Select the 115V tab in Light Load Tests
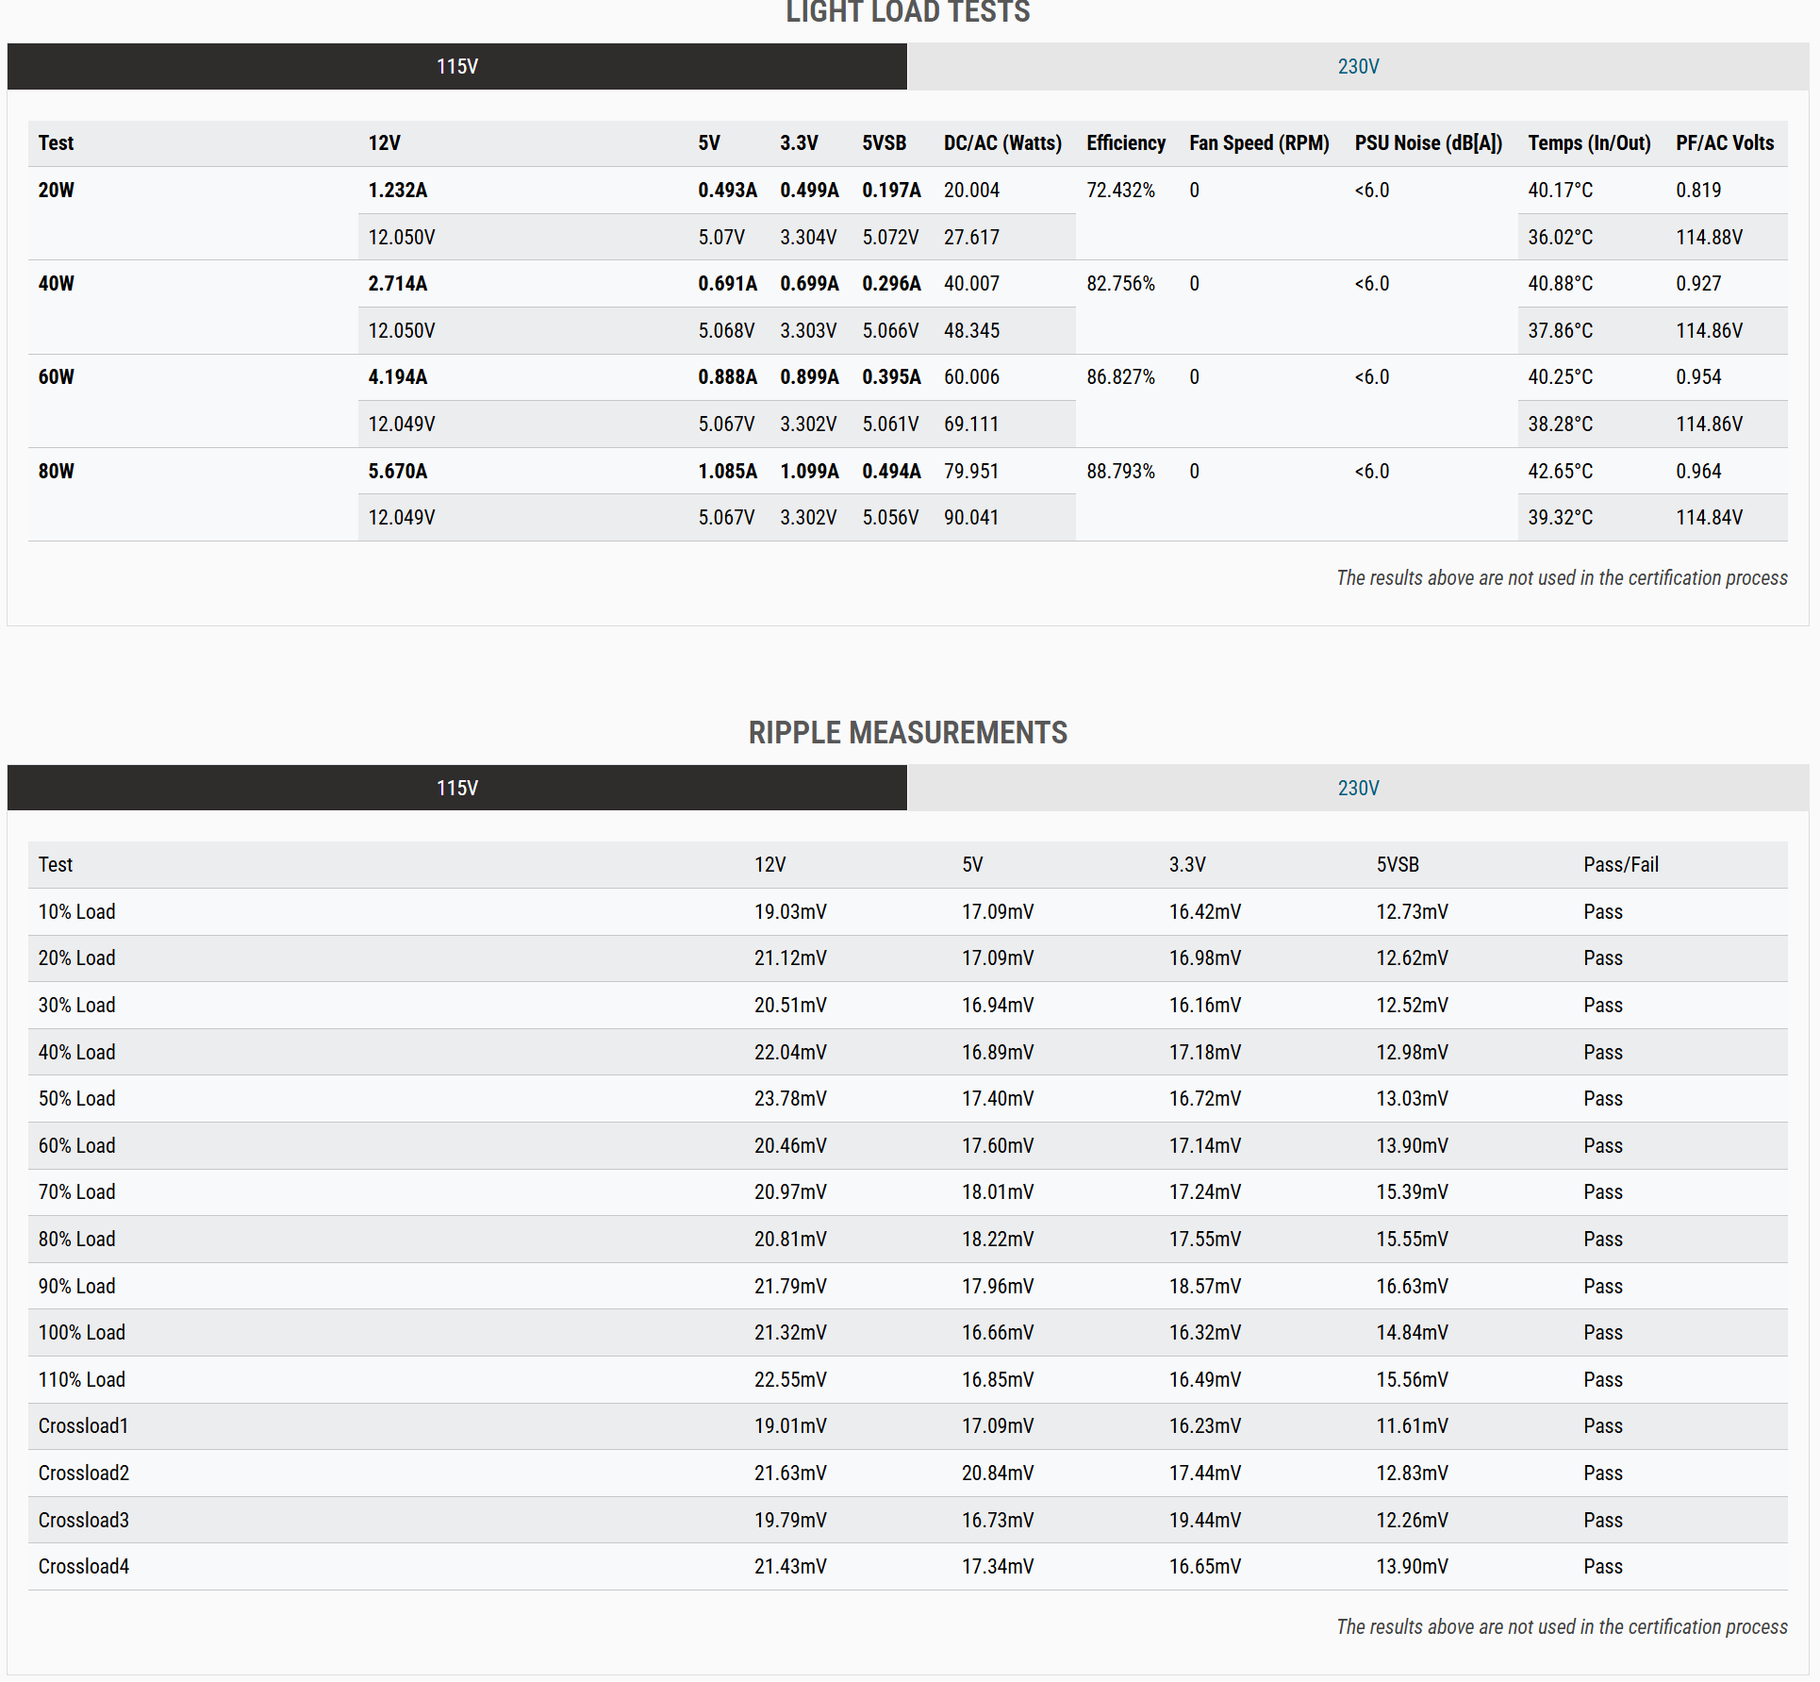Image resolution: width=1820 pixels, height=1682 pixels. coord(457,67)
